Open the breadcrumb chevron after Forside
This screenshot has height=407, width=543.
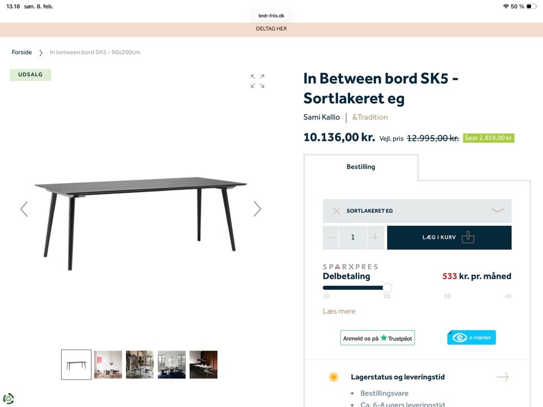tap(41, 52)
